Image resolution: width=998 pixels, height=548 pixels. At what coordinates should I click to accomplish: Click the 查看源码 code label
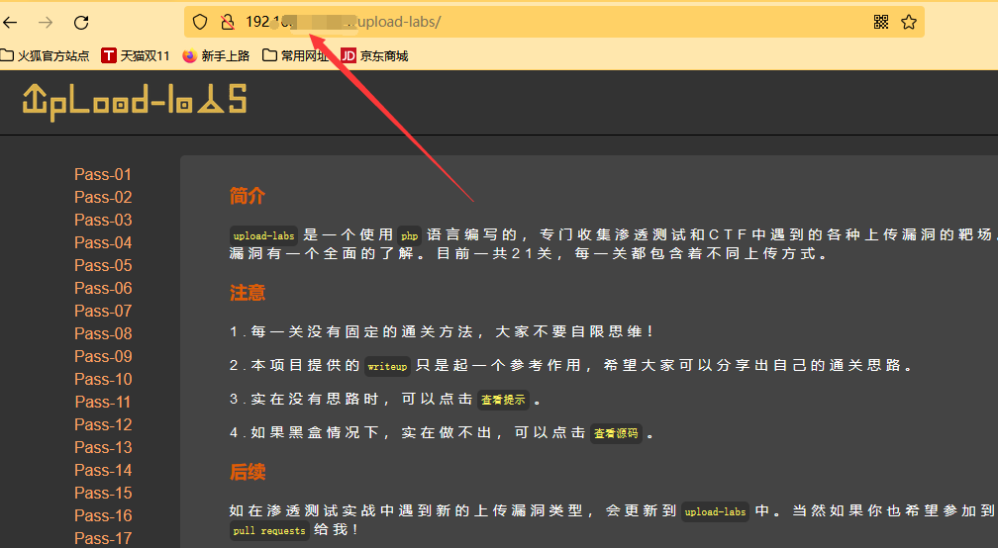(616, 433)
